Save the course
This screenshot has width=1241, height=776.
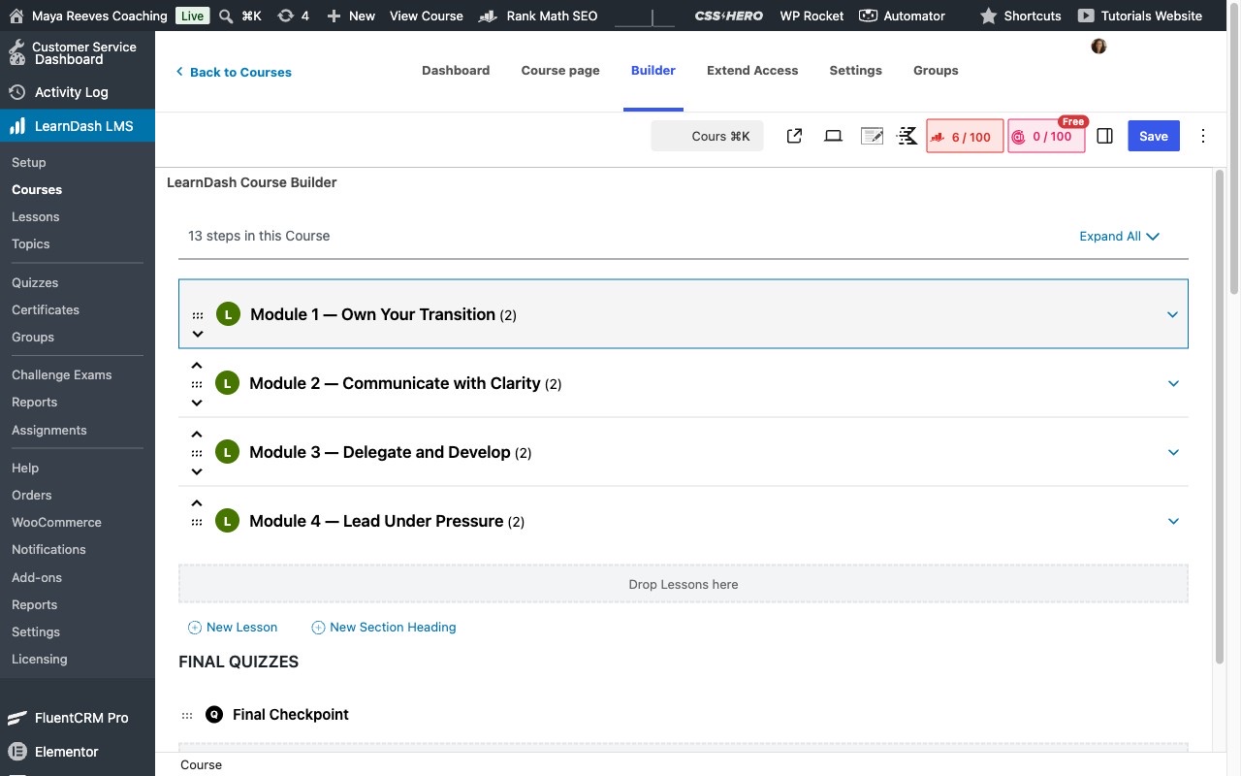click(1154, 136)
